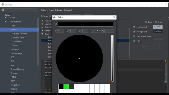Uncheck the Background checkbox
169x95 pixels.
134,32
